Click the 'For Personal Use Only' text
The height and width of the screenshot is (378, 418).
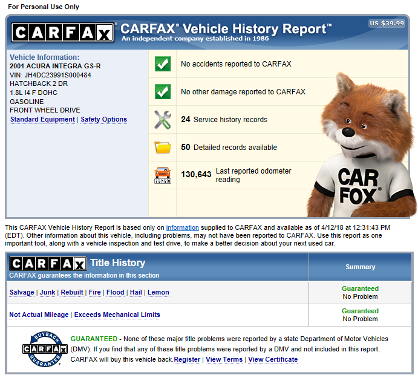44,7
